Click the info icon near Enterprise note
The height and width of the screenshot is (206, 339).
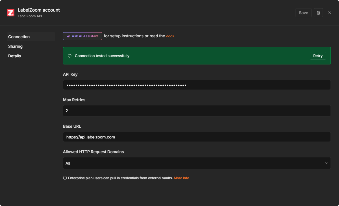pos(65,178)
